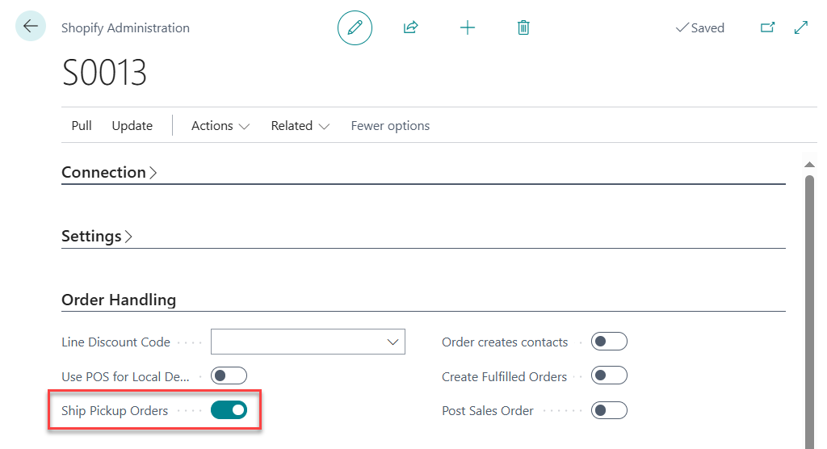Open page in new window icon

[767, 27]
